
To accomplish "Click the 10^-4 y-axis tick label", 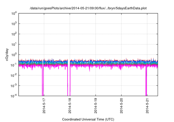I will tap(14, 96).
